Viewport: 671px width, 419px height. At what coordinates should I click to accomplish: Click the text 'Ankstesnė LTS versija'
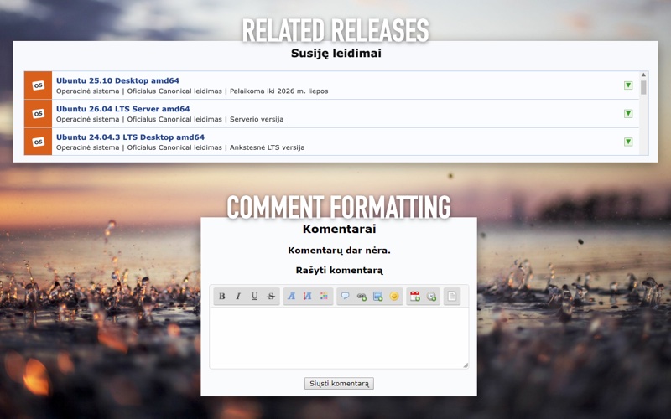click(x=267, y=147)
